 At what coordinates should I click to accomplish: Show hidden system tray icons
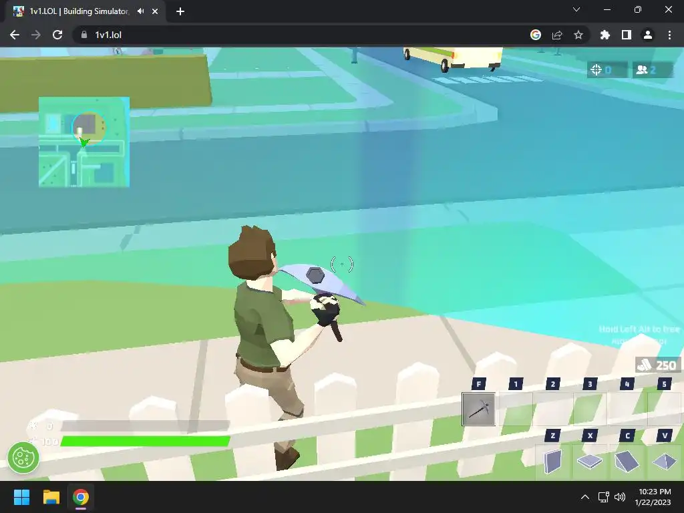585,497
